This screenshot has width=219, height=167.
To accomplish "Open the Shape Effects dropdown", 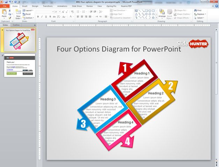I will click(x=182, y=18).
